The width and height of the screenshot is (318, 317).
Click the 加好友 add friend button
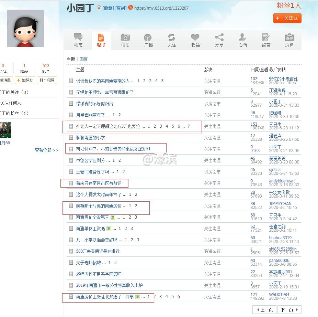click(x=25, y=80)
